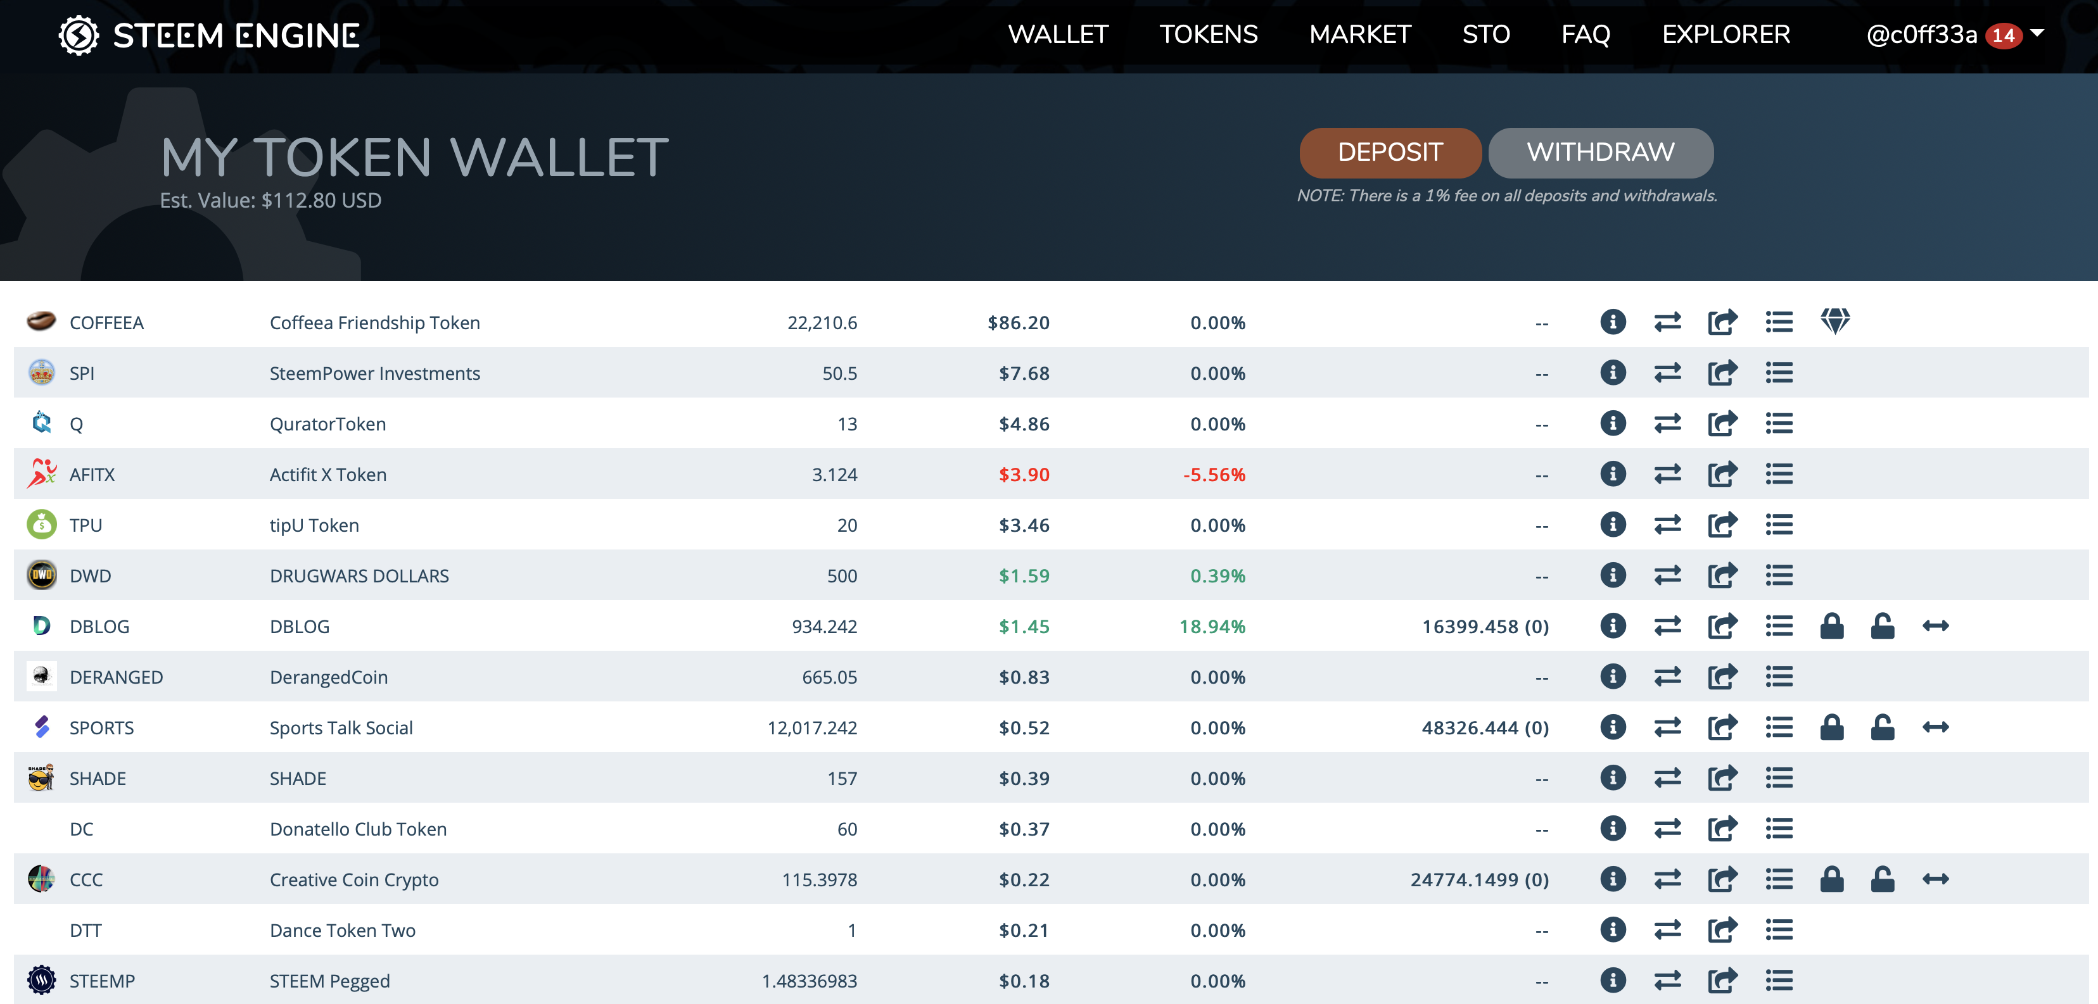The width and height of the screenshot is (2098, 1004).
Task: Click the COFFEEA $86.20 value
Action: click(x=1018, y=323)
